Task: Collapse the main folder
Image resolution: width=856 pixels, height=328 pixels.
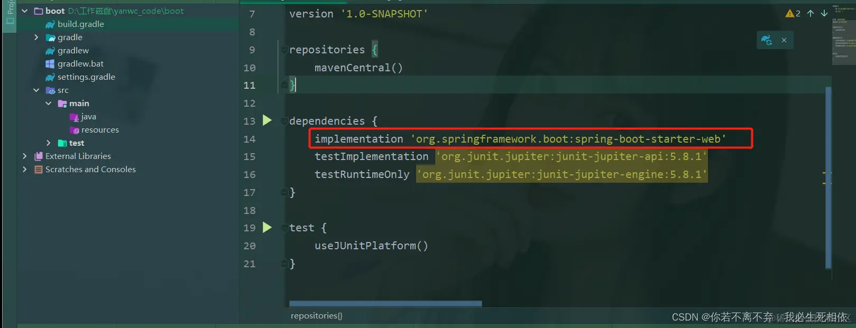Action: (48, 104)
